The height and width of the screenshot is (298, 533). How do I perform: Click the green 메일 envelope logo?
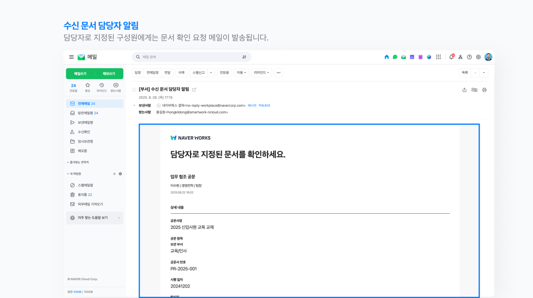coord(81,57)
